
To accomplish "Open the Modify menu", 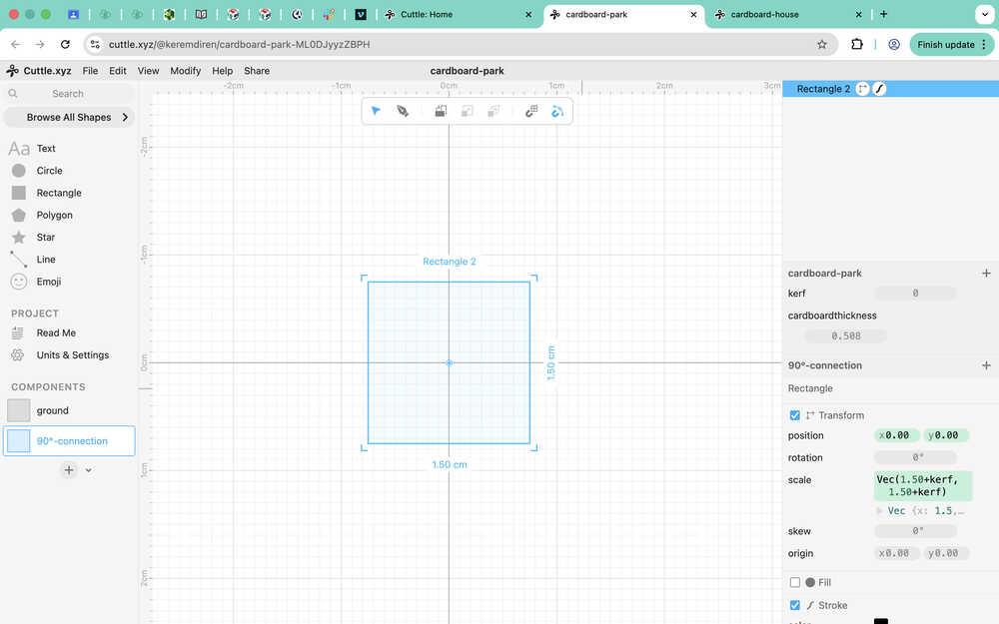I will tap(186, 71).
